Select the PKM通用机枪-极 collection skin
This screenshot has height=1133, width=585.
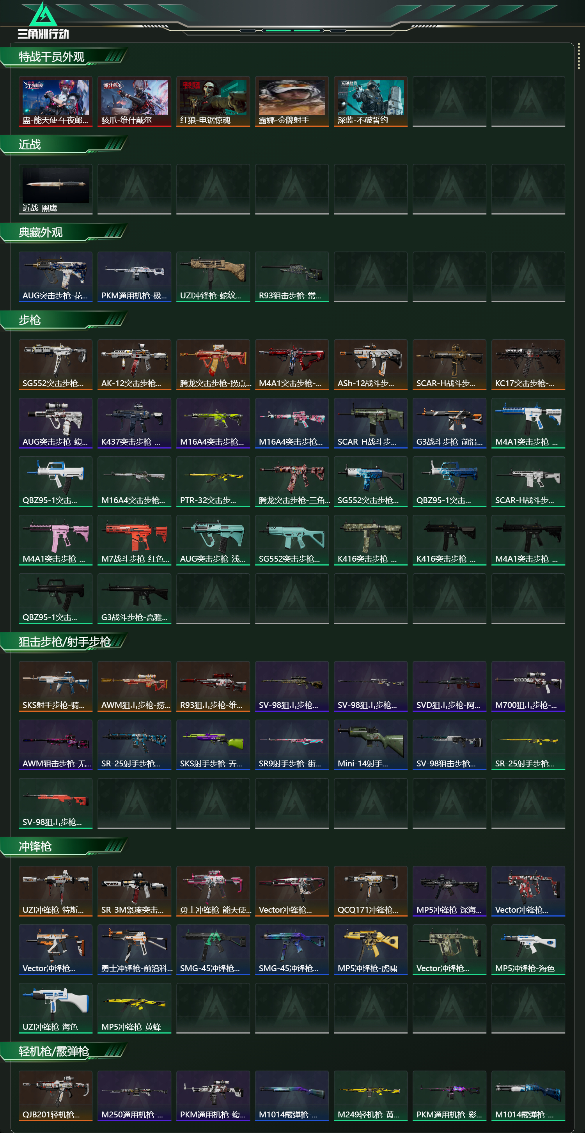tap(134, 277)
